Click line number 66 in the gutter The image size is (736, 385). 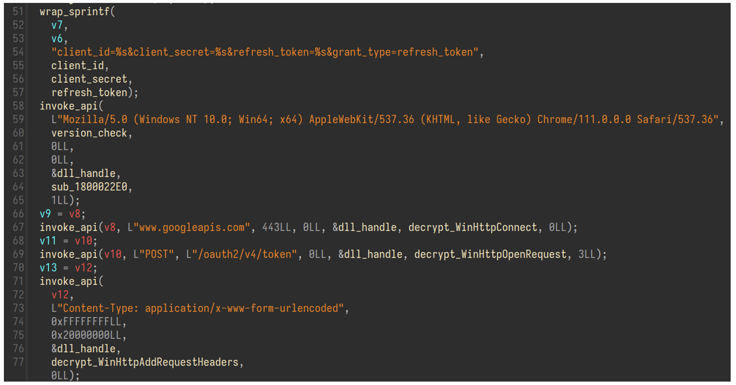click(18, 213)
